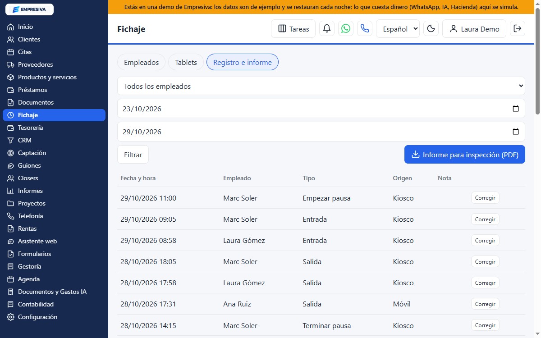Viewport: 541px width, 338px height.
Task: Click the Origen column header
Action: (402, 178)
